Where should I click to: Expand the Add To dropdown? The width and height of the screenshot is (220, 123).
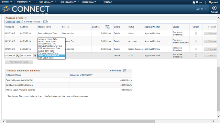[x=201, y=9]
